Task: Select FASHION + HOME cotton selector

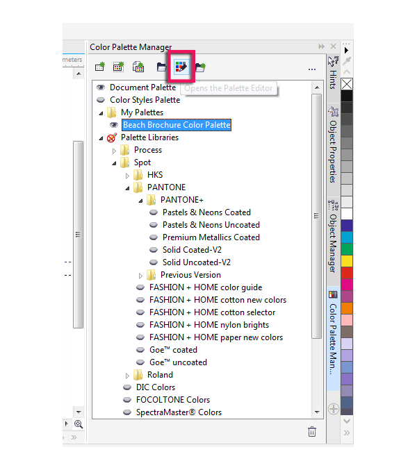Action: click(213, 312)
